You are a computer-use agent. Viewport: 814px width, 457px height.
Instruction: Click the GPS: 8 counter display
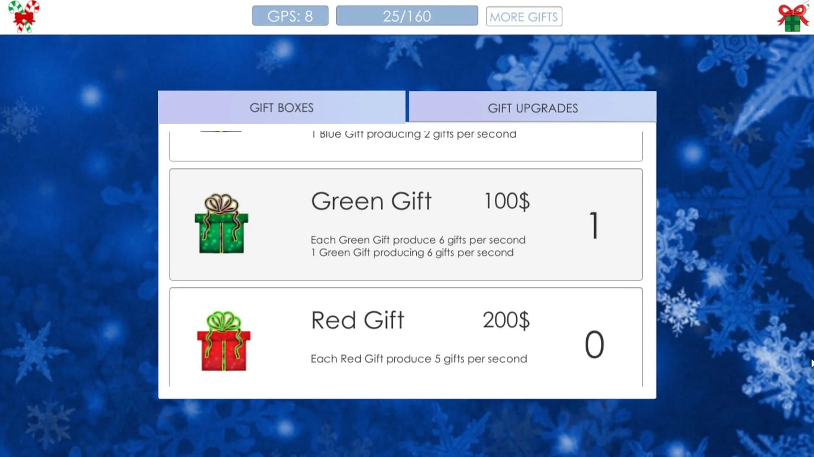(x=290, y=15)
